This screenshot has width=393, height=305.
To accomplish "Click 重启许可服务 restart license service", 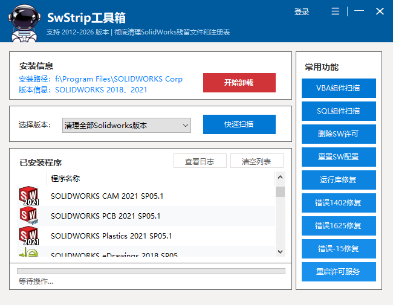I will pyautogui.click(x=339, y=272).
